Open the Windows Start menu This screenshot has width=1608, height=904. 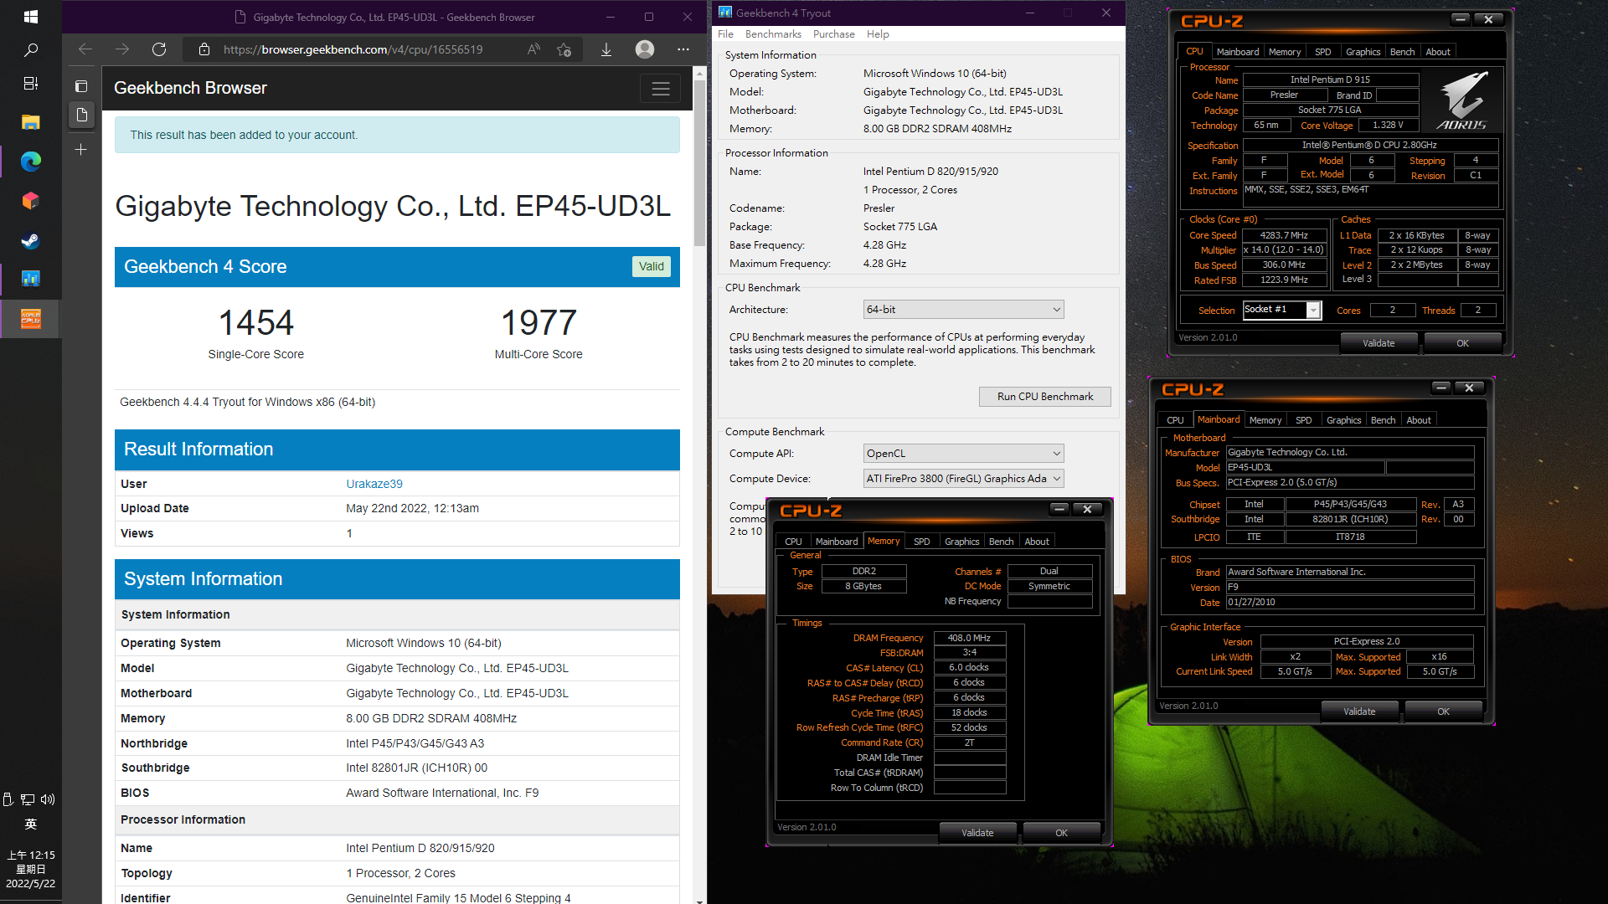coord(30,16)
